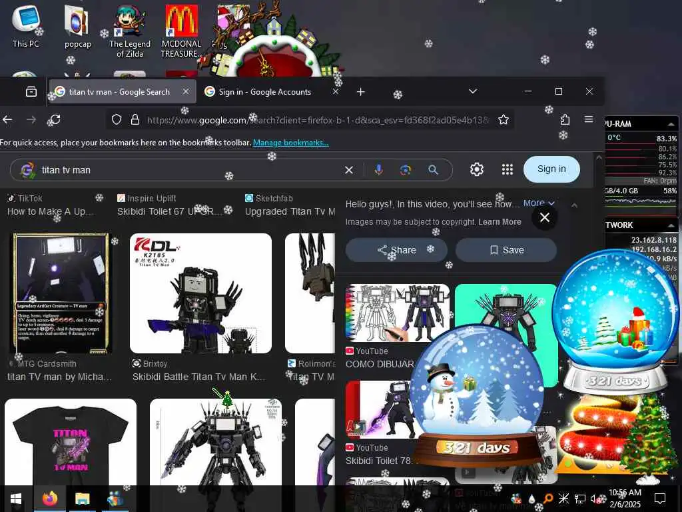Image resolution: width=682 pixels, height=512 pixels.
Task: Open the Firefox extensions puzzle icon
Action: (x=565, y=119)
